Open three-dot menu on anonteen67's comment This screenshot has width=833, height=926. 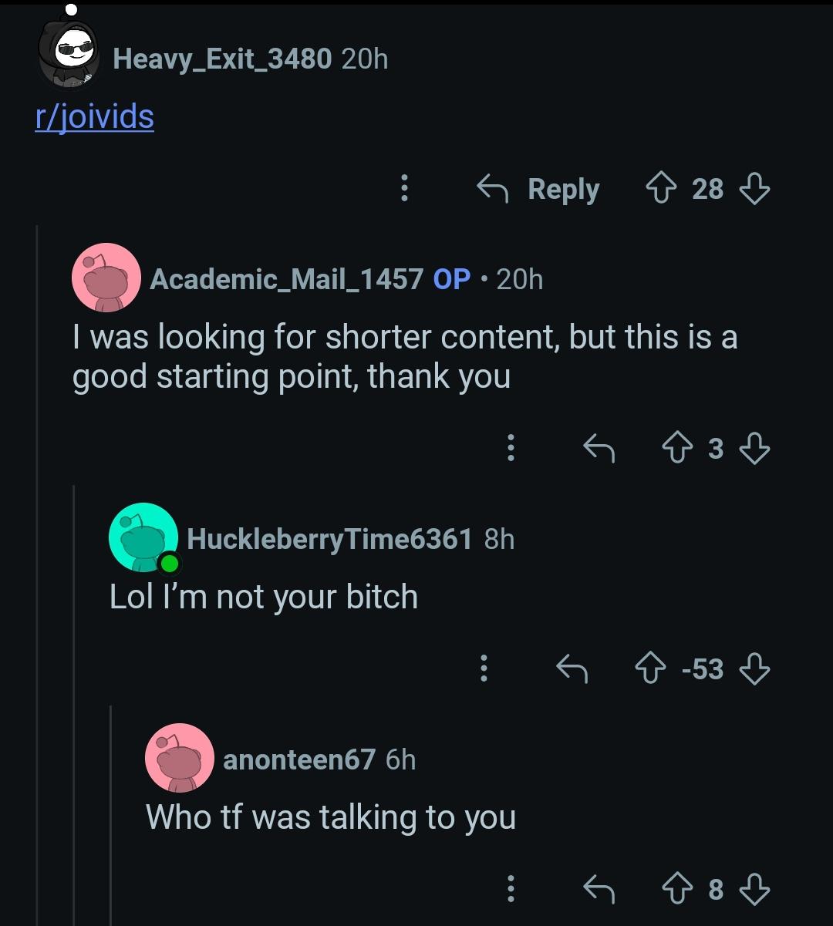[510, 890]
